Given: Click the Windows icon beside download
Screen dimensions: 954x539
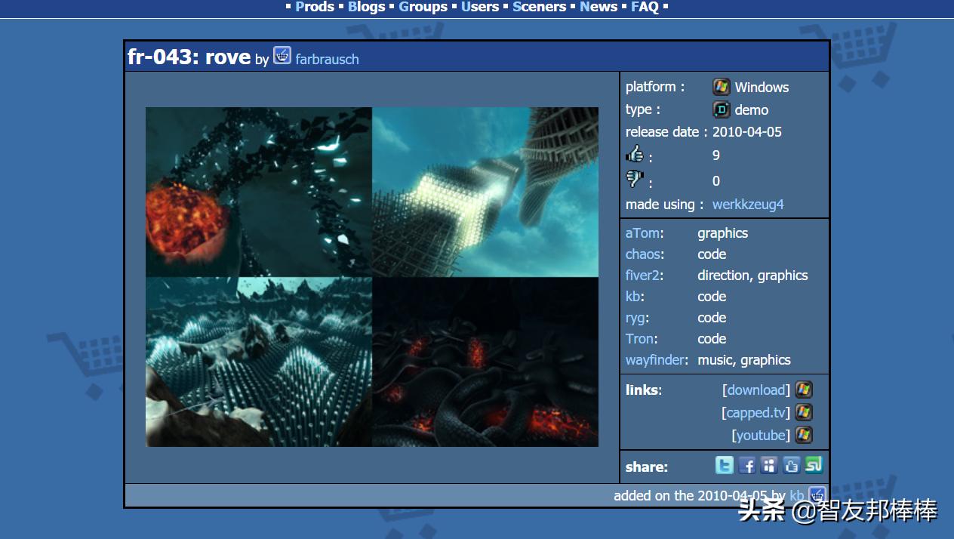Looking at the screenshot, I should [x=804, y=390].
